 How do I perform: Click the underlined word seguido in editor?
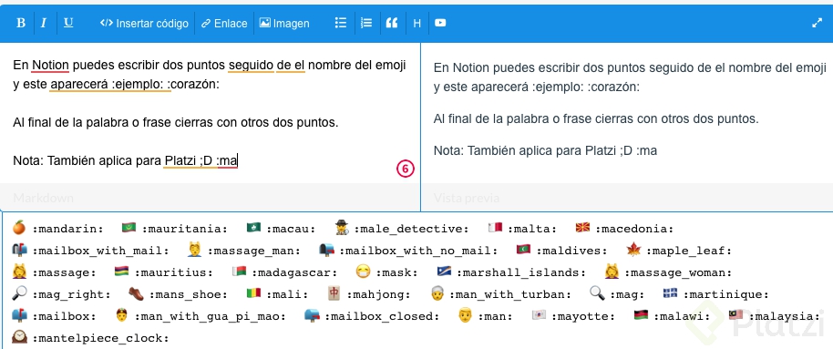(x=251, y=66)
